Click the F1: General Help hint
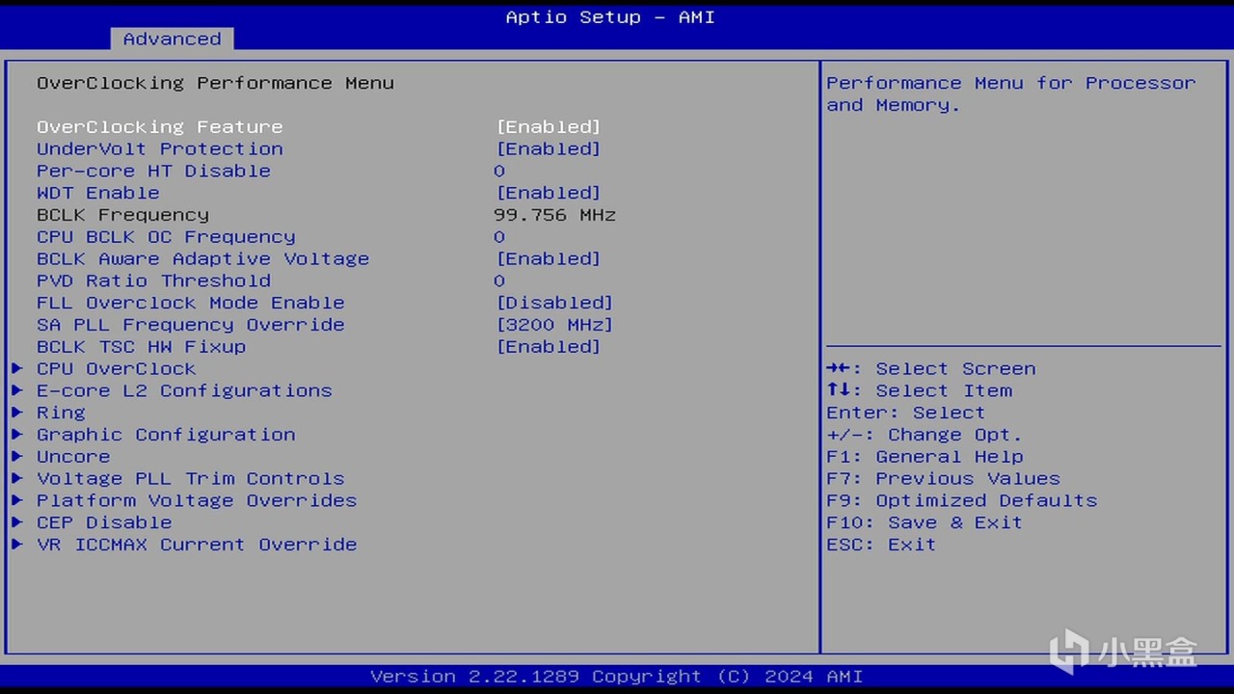Screen dimensions: 1234x694 [925, 457]
